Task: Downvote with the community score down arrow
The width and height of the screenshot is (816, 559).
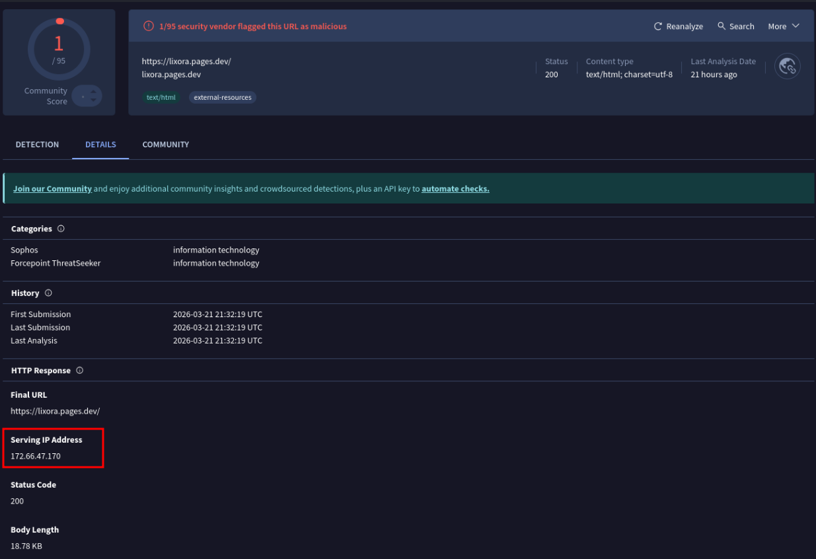Action: (x=93, y=100)
